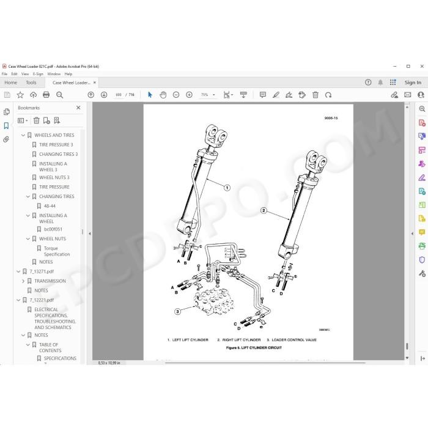Viewport: 428px width, 428px height.
Task: Collapse the 7_12221.pdf bookmark
Action: coord(18,300)
